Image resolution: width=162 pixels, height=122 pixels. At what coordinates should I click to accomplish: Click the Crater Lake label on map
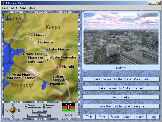tap(33, 54)
